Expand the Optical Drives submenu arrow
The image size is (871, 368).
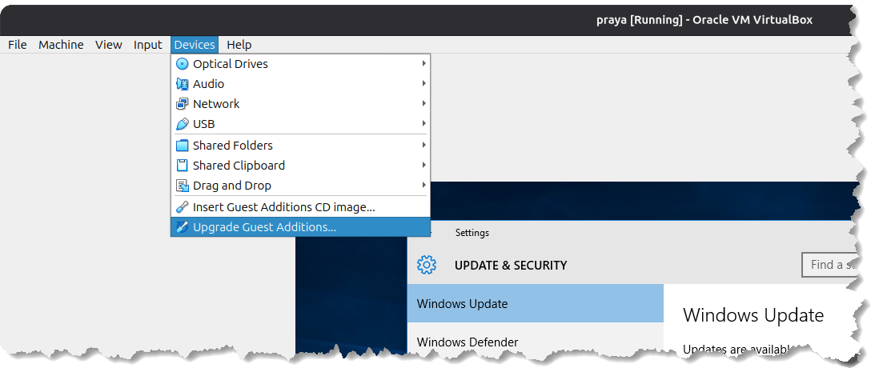point(423,64)
